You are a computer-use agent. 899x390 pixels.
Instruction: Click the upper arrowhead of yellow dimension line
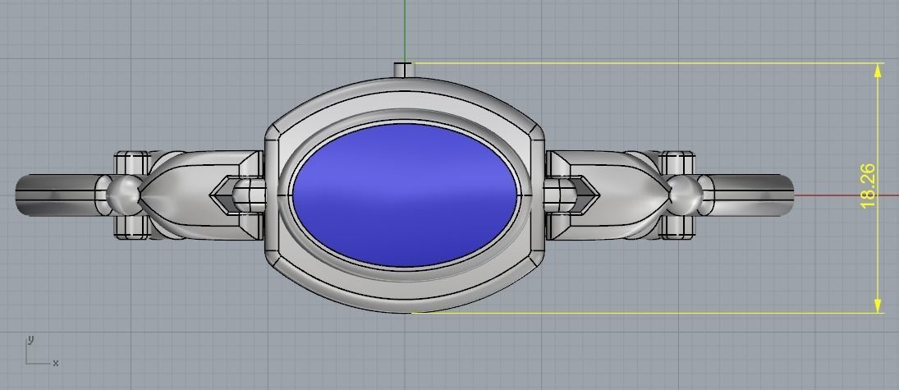(878, 71)
